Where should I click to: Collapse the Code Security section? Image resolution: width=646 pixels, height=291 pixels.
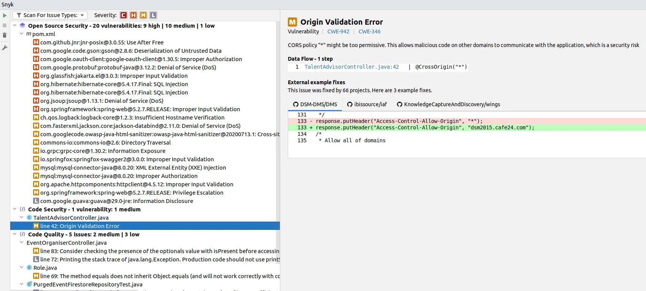click(15, 209)
